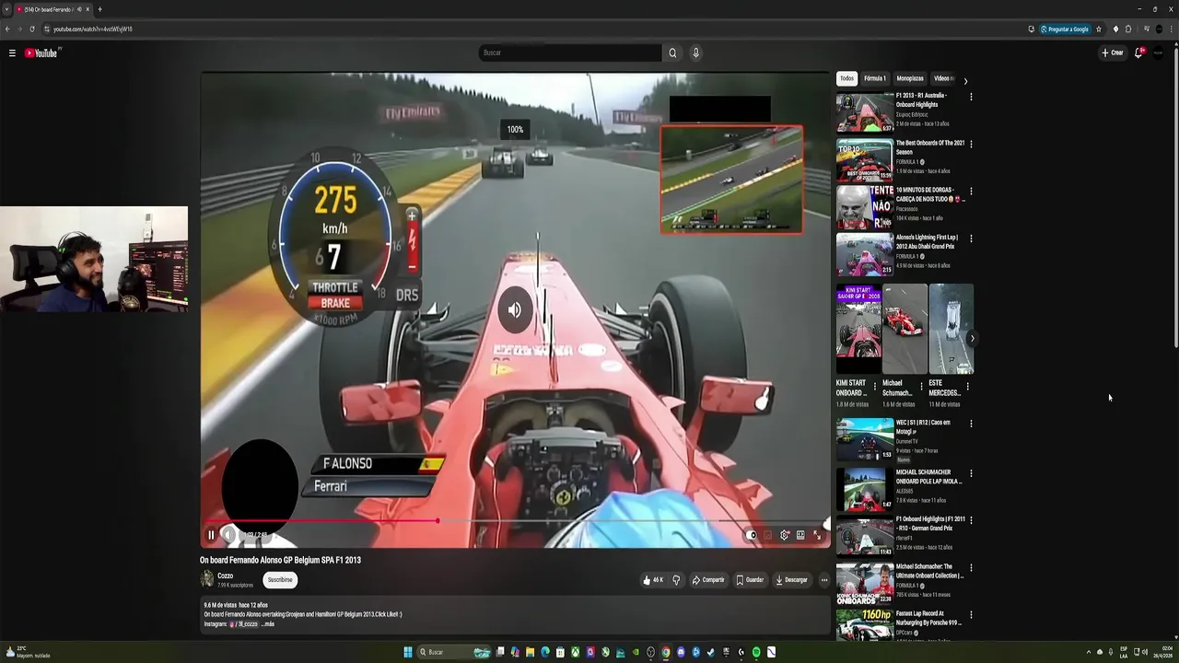This screenshot has width=1179, height=663.
Task: Open options for F1 2013 Australia video
Action: pyautogui.click(x=971, y=97)
